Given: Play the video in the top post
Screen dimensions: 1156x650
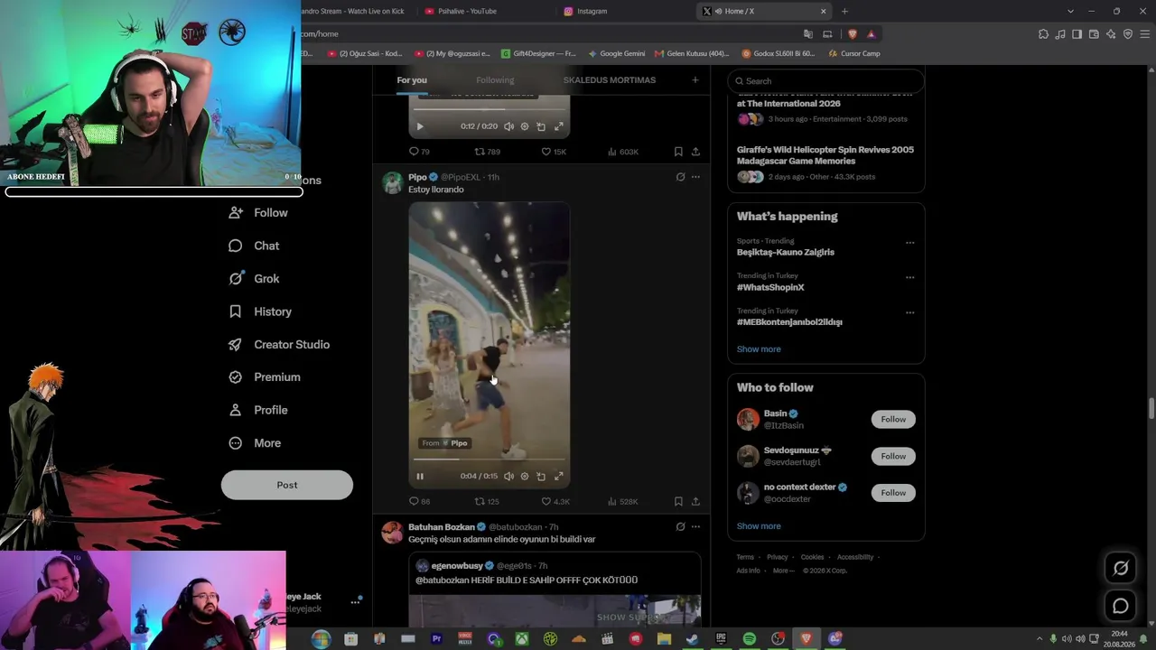Looking at the screenshot, I should coord(420,126).
